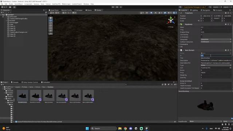Open the Hierarchy add (+) dropdown
The height and width of the screenshot is (131, 233).
pyautogui.click(x=2, y=12)
